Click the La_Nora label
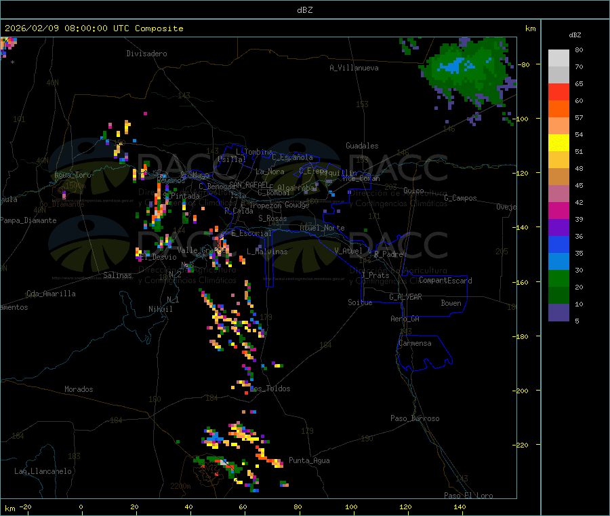 pyautogui.click(x=270, y=172)
